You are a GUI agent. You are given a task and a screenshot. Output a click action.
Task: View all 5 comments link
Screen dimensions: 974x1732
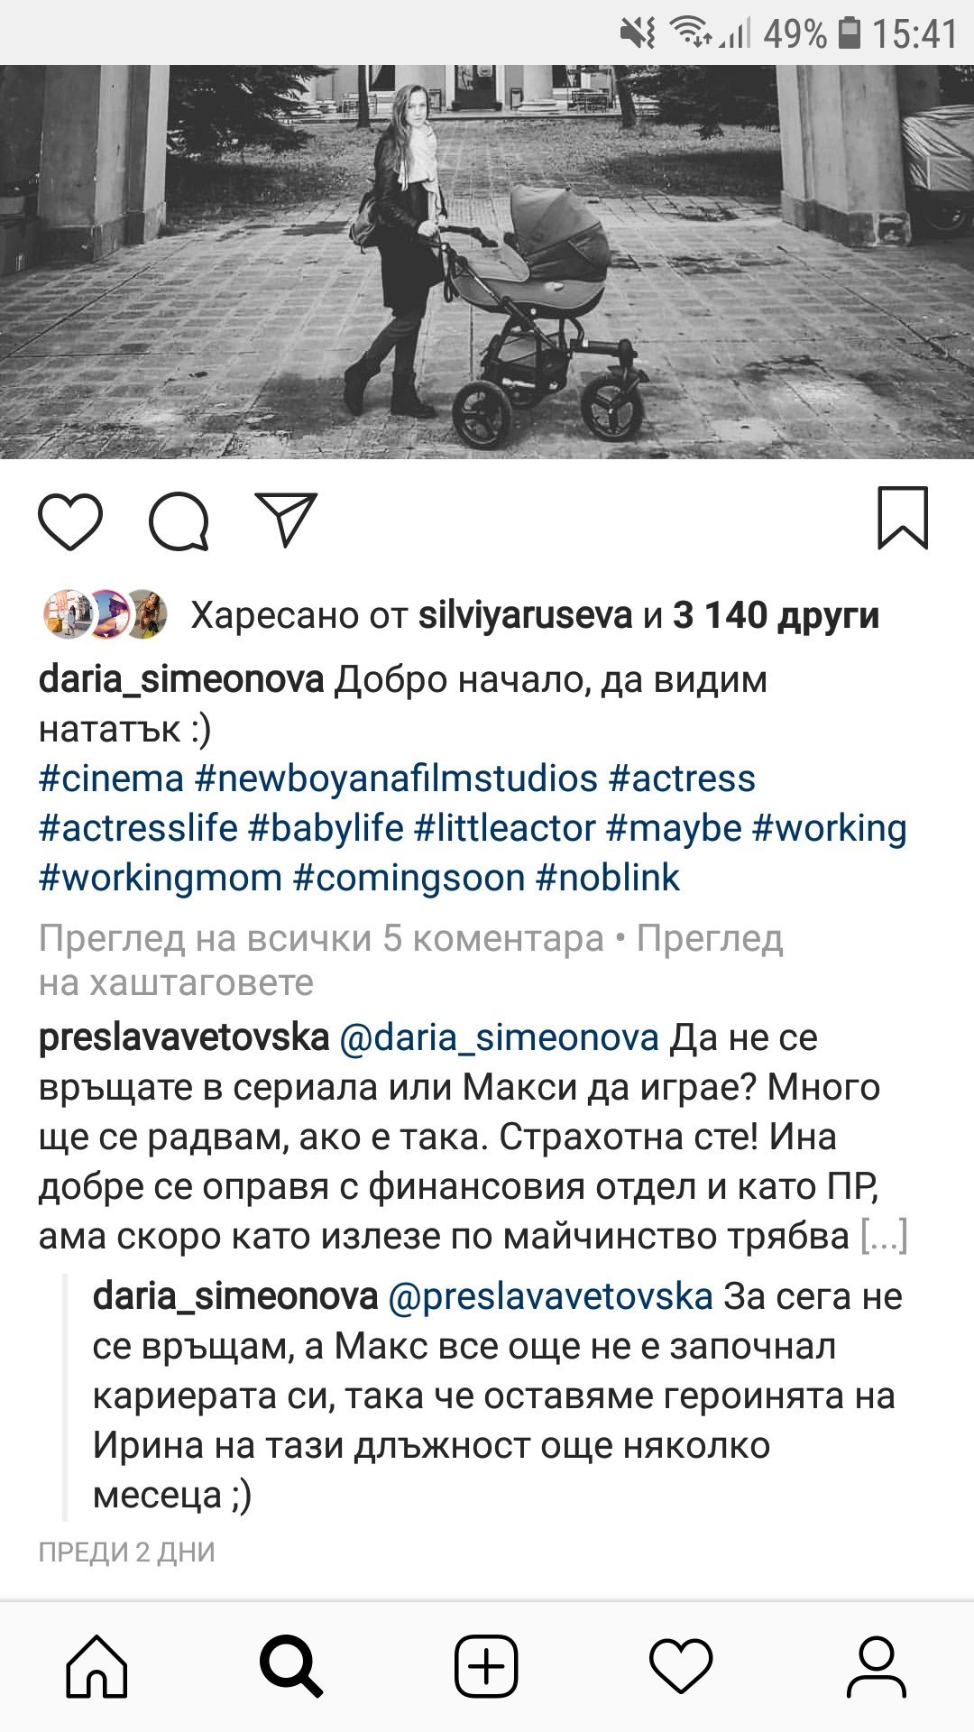click(321, 939)
